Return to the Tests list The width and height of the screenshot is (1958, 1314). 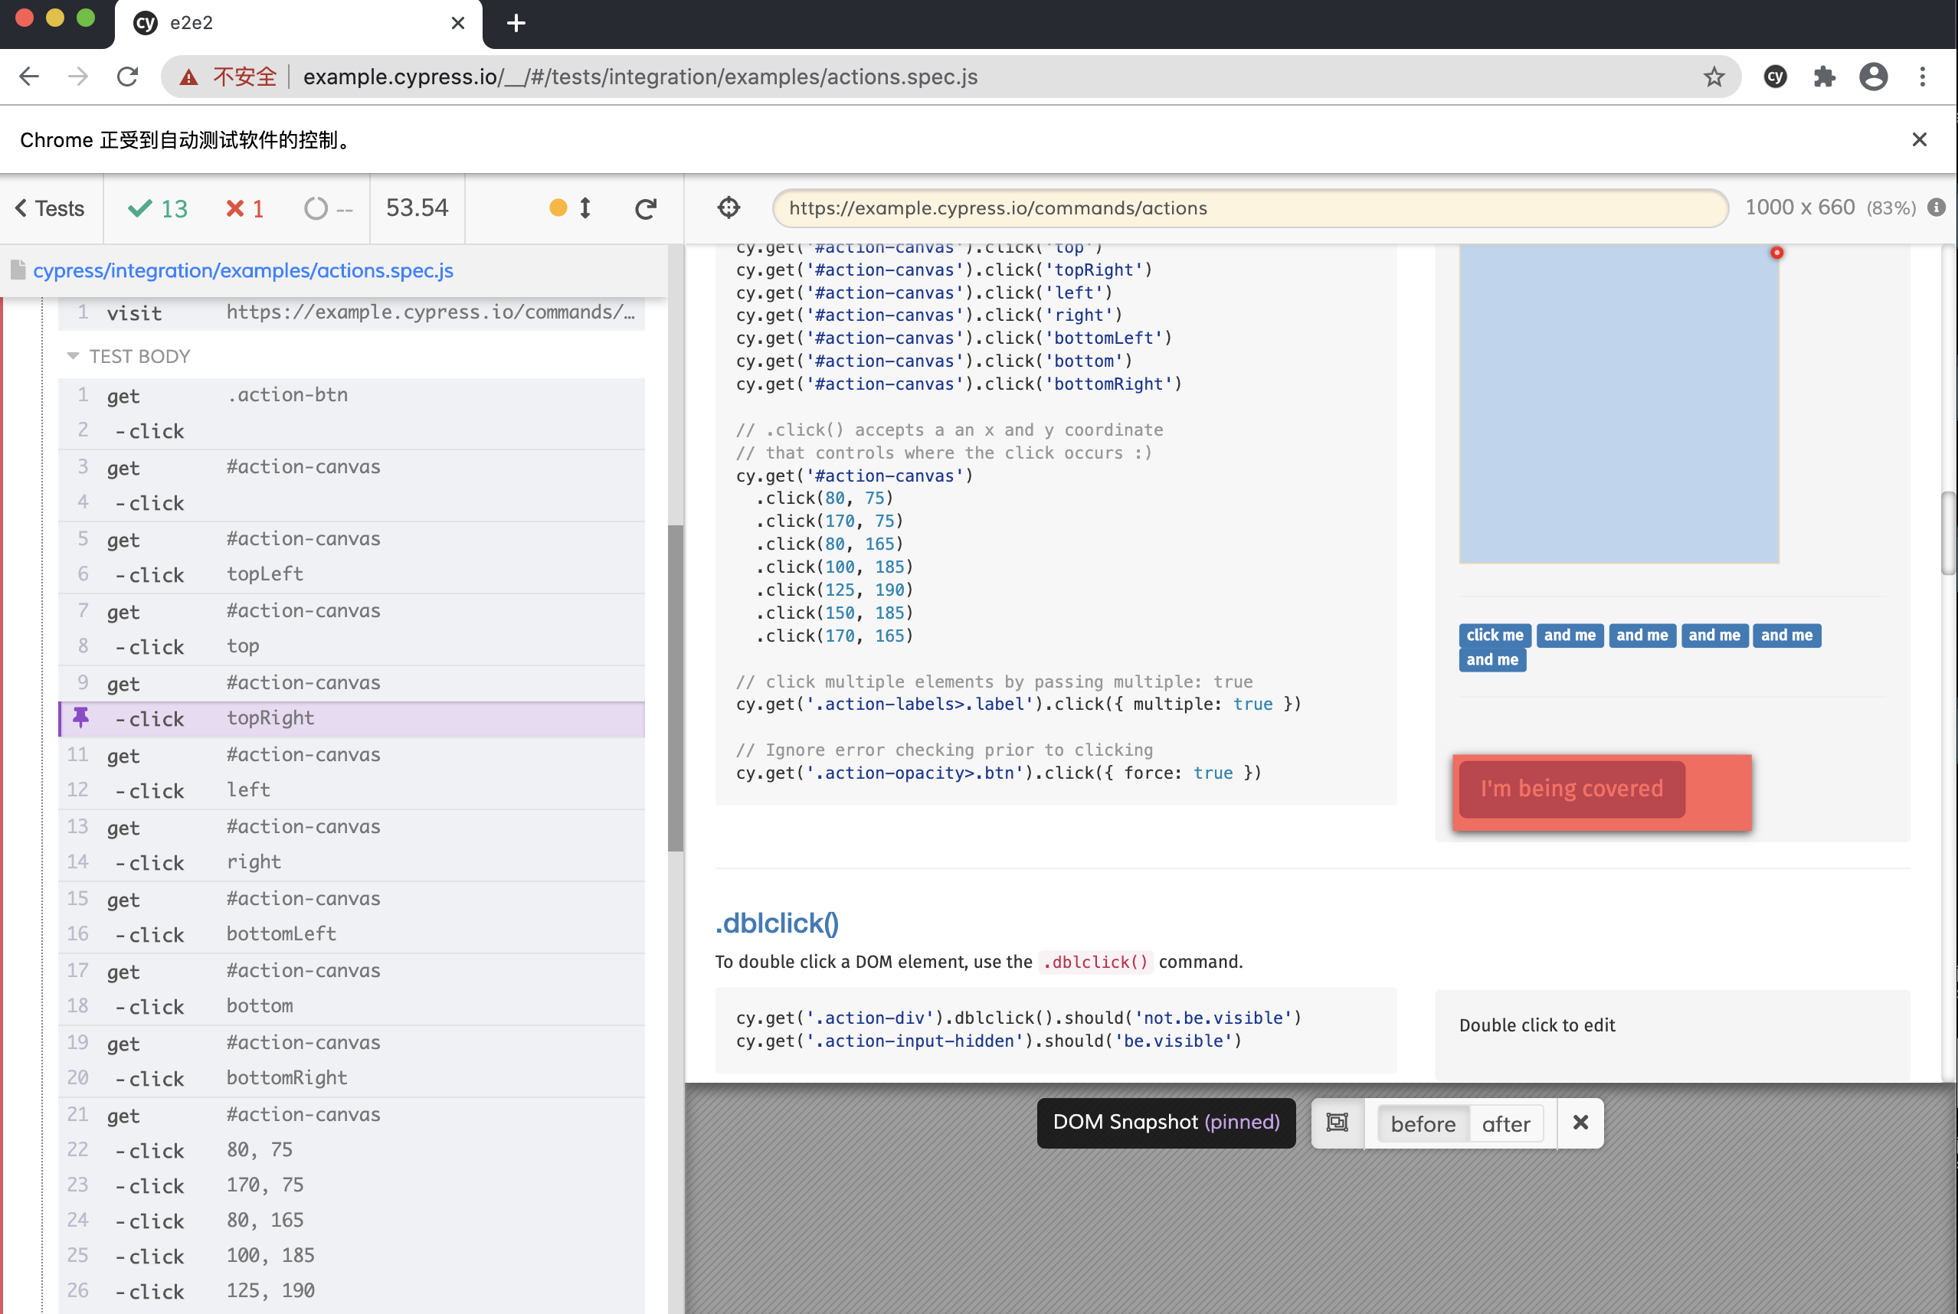click(51, 209)
